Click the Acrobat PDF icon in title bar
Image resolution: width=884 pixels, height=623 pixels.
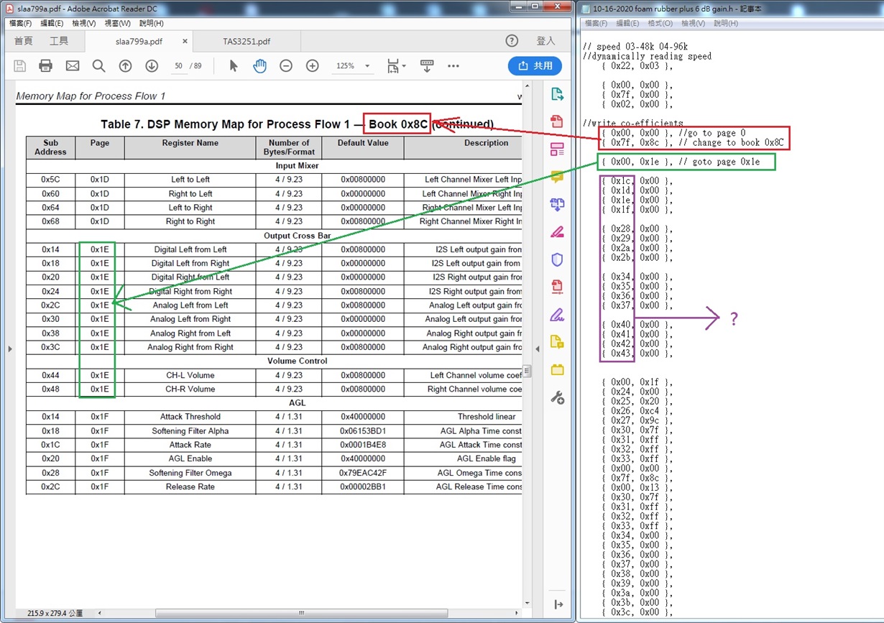click(8, 9)
